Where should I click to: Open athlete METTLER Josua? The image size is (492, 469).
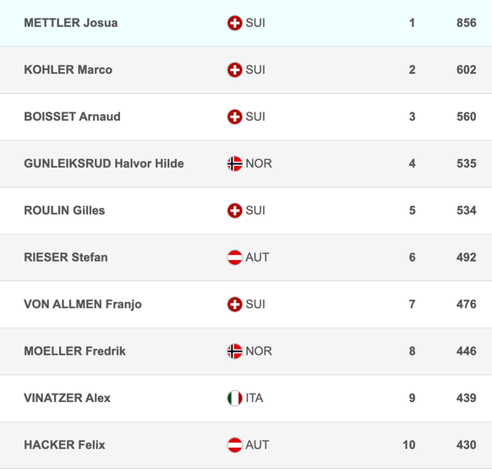click(71, 23)
